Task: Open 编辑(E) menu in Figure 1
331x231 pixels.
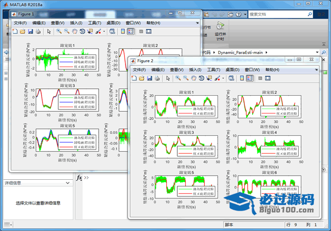Action: tap(39, 23)
